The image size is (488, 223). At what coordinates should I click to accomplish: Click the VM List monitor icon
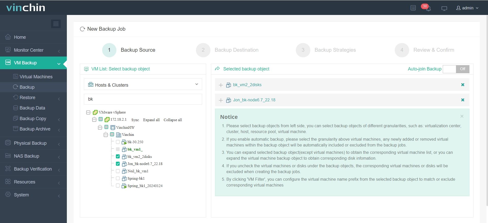point(86,69)
